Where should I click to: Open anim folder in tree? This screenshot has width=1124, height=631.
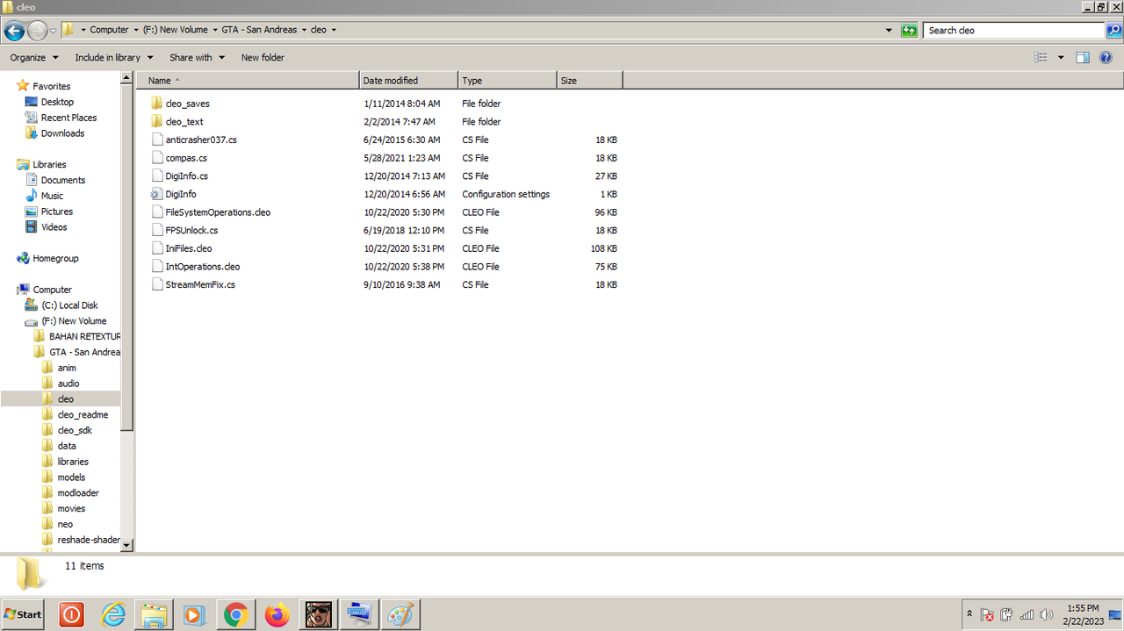coord(67,369)
